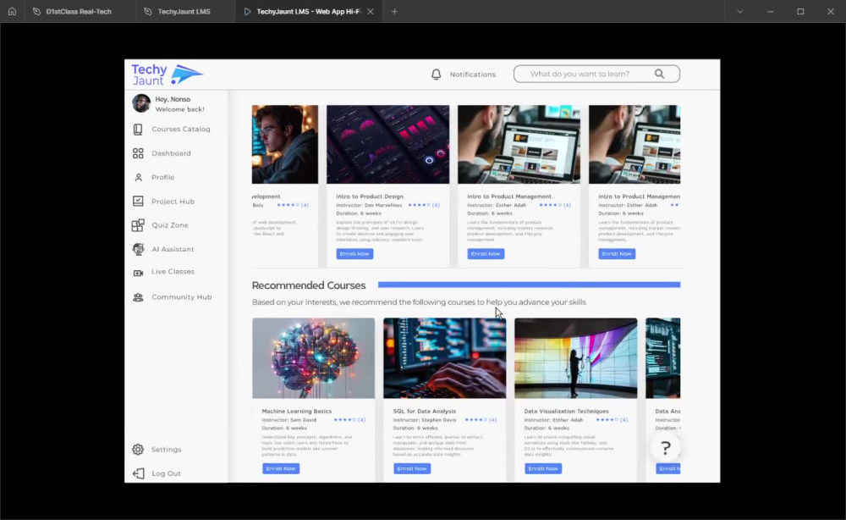
Task: Click 'Instructor: Dan Marvellous' text
Action: (x=369, y=205)
